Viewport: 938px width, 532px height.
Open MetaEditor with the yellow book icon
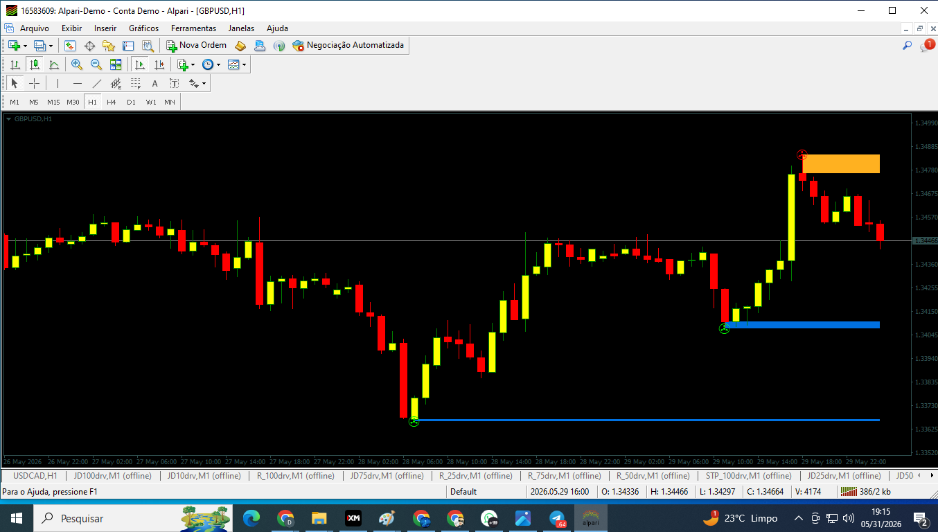click(240, 46)
